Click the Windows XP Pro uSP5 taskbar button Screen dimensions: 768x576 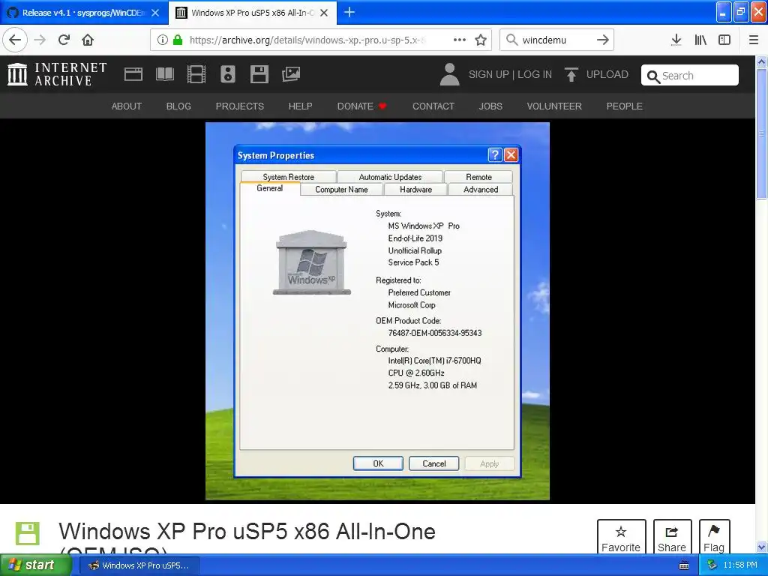click(139, 565)
